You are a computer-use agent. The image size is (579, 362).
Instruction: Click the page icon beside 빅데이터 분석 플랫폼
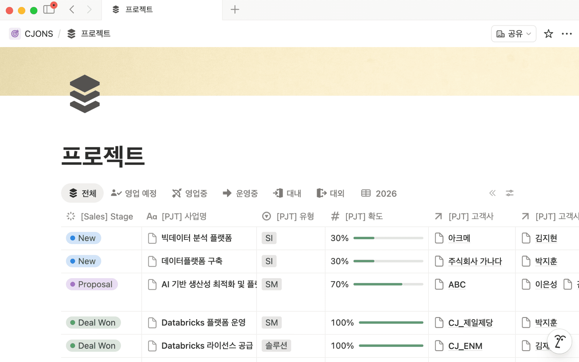[152, 238]
